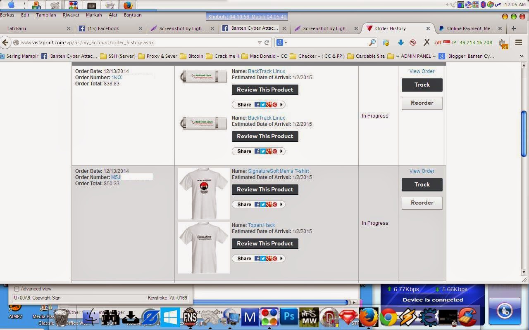
Task: Click the red no-entry toolbar icon
Action: (x=412, y=42)
